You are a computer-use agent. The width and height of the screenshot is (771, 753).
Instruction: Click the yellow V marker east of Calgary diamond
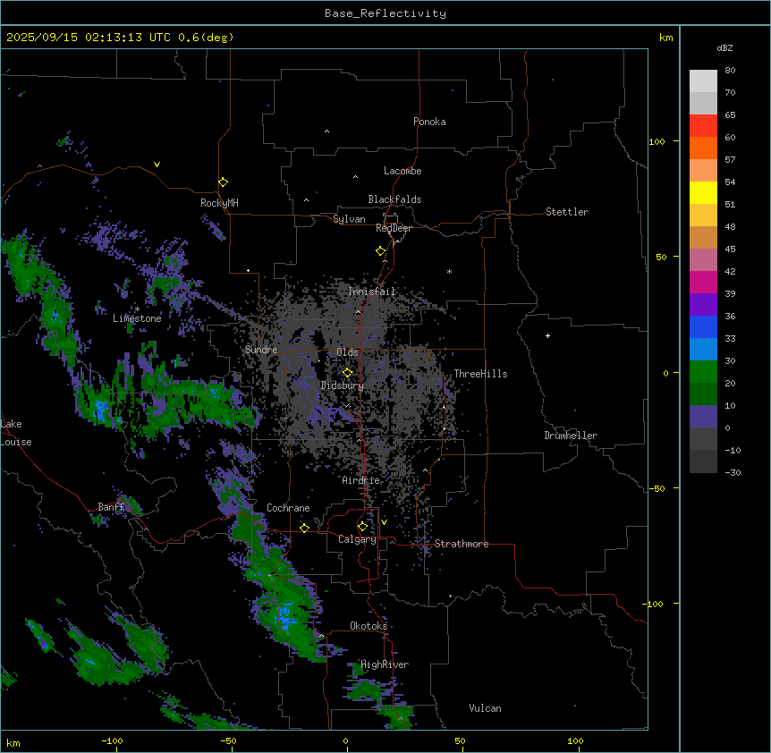[x=384, y=522]
